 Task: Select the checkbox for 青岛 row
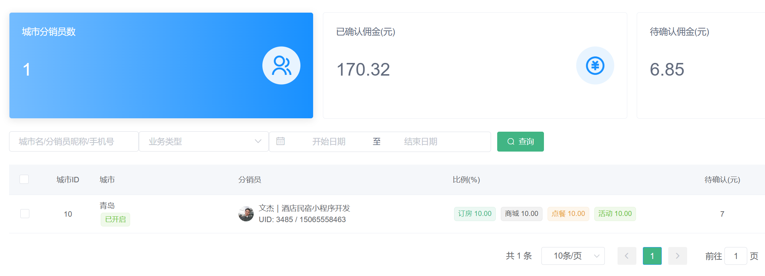[25, 214]
